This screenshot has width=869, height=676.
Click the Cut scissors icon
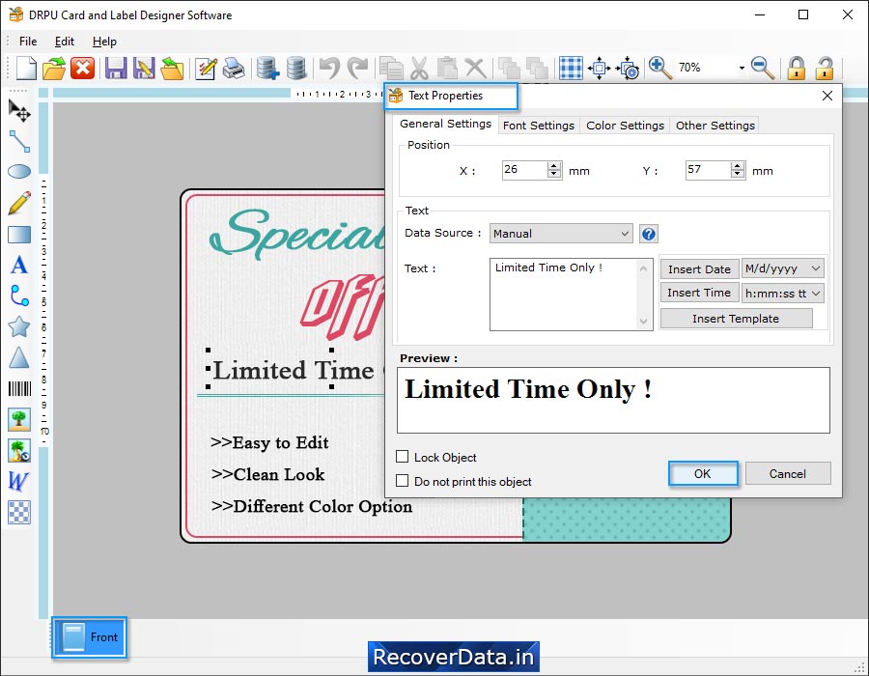click(x=420, y=69)
